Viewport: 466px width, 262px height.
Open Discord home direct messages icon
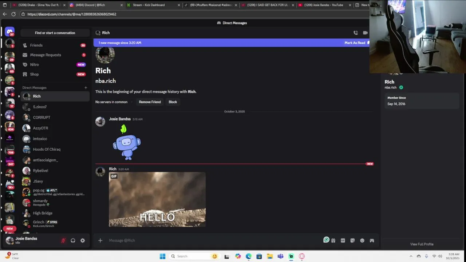10,32
